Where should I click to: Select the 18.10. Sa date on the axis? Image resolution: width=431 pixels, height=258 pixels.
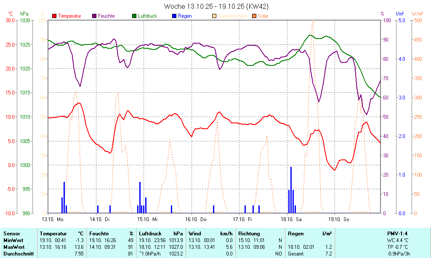(x=292, y=219)
